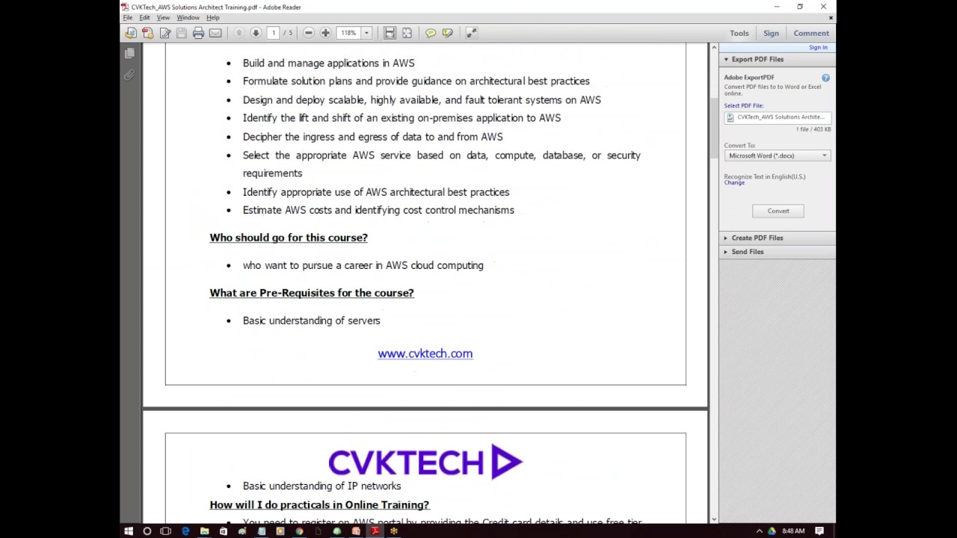957x538 pixels.
Task: Click the 8:48 AM taskbar clock
Action: tap(793, 531)
